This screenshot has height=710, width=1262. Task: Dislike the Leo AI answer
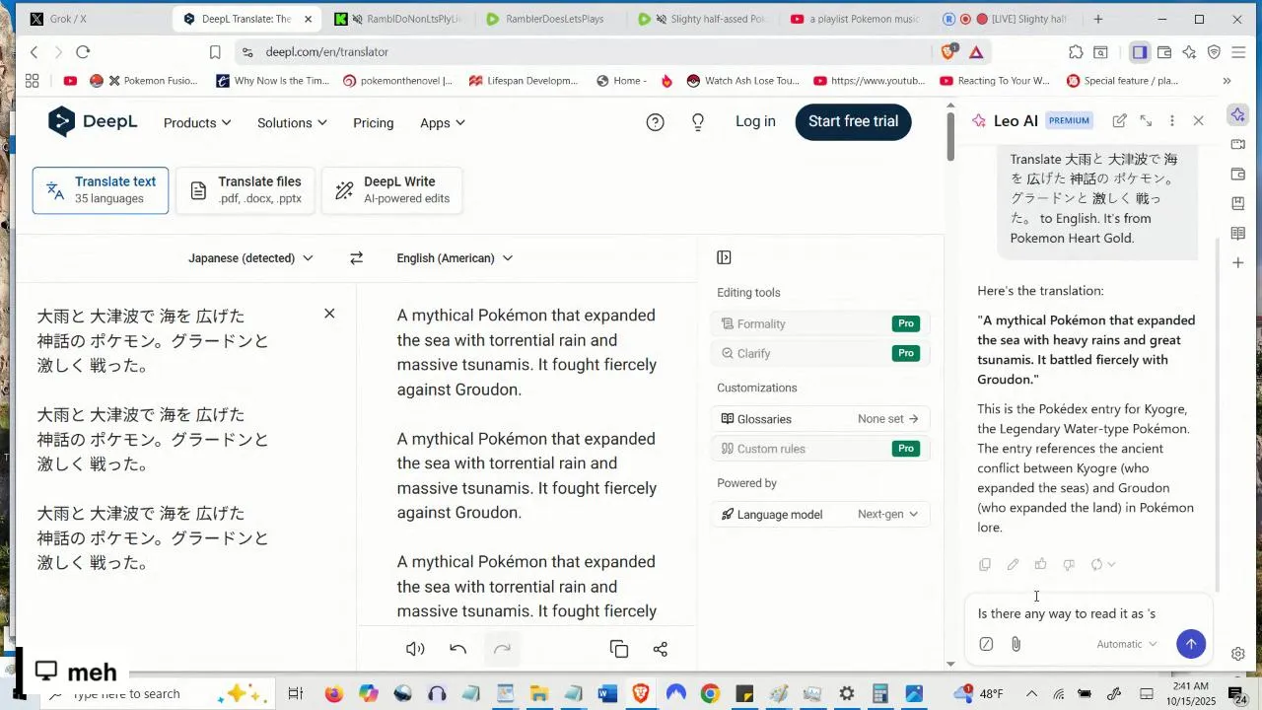pyautogui.click(x=1069, y=564)
